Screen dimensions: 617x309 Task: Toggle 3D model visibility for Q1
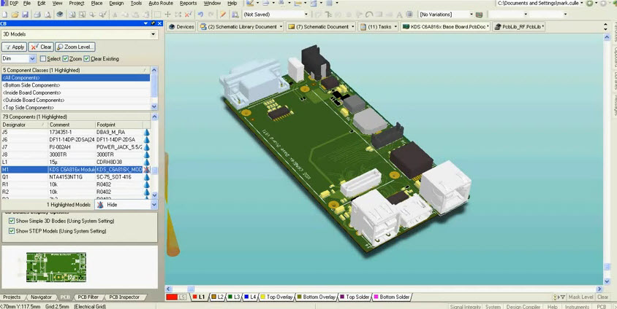coord(146,177)
